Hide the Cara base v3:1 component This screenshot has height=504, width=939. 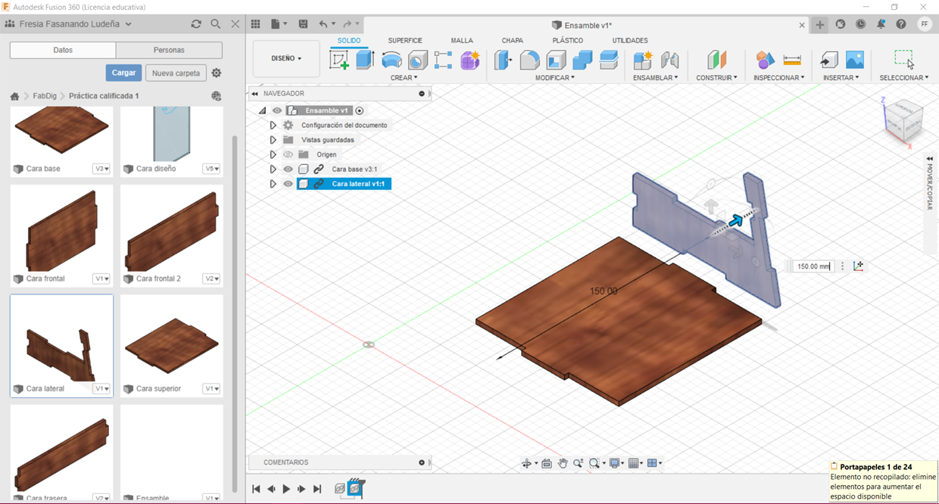click(x=288, y=170)
